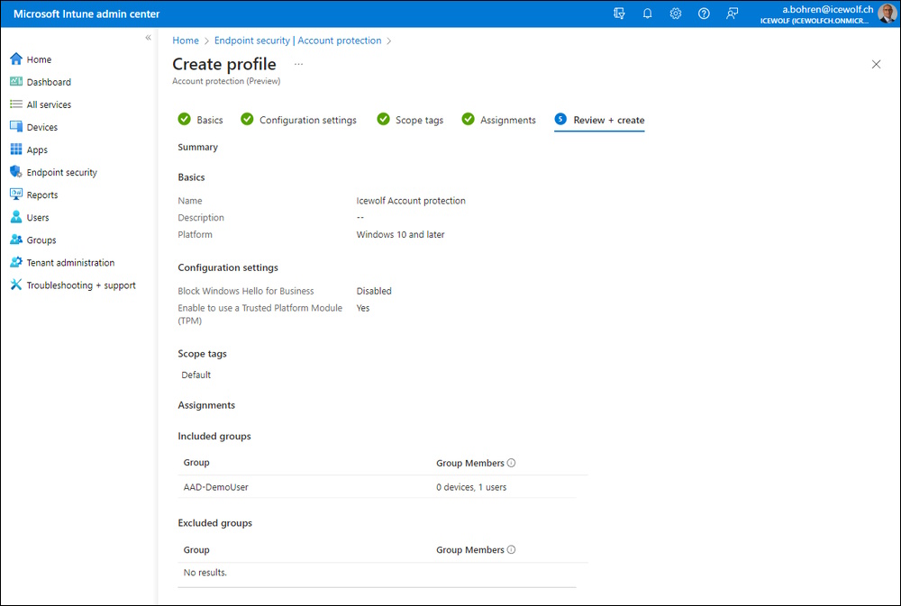
Task: Click the 'No results.' text under Excluded groups
Action: click(x=205, y=572)
